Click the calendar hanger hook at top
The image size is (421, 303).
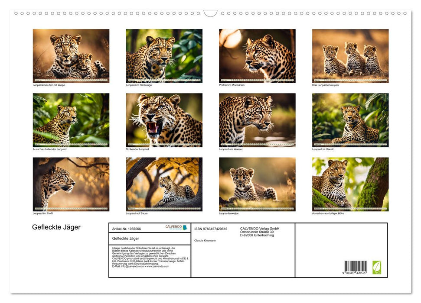click(x=210, y=13)
